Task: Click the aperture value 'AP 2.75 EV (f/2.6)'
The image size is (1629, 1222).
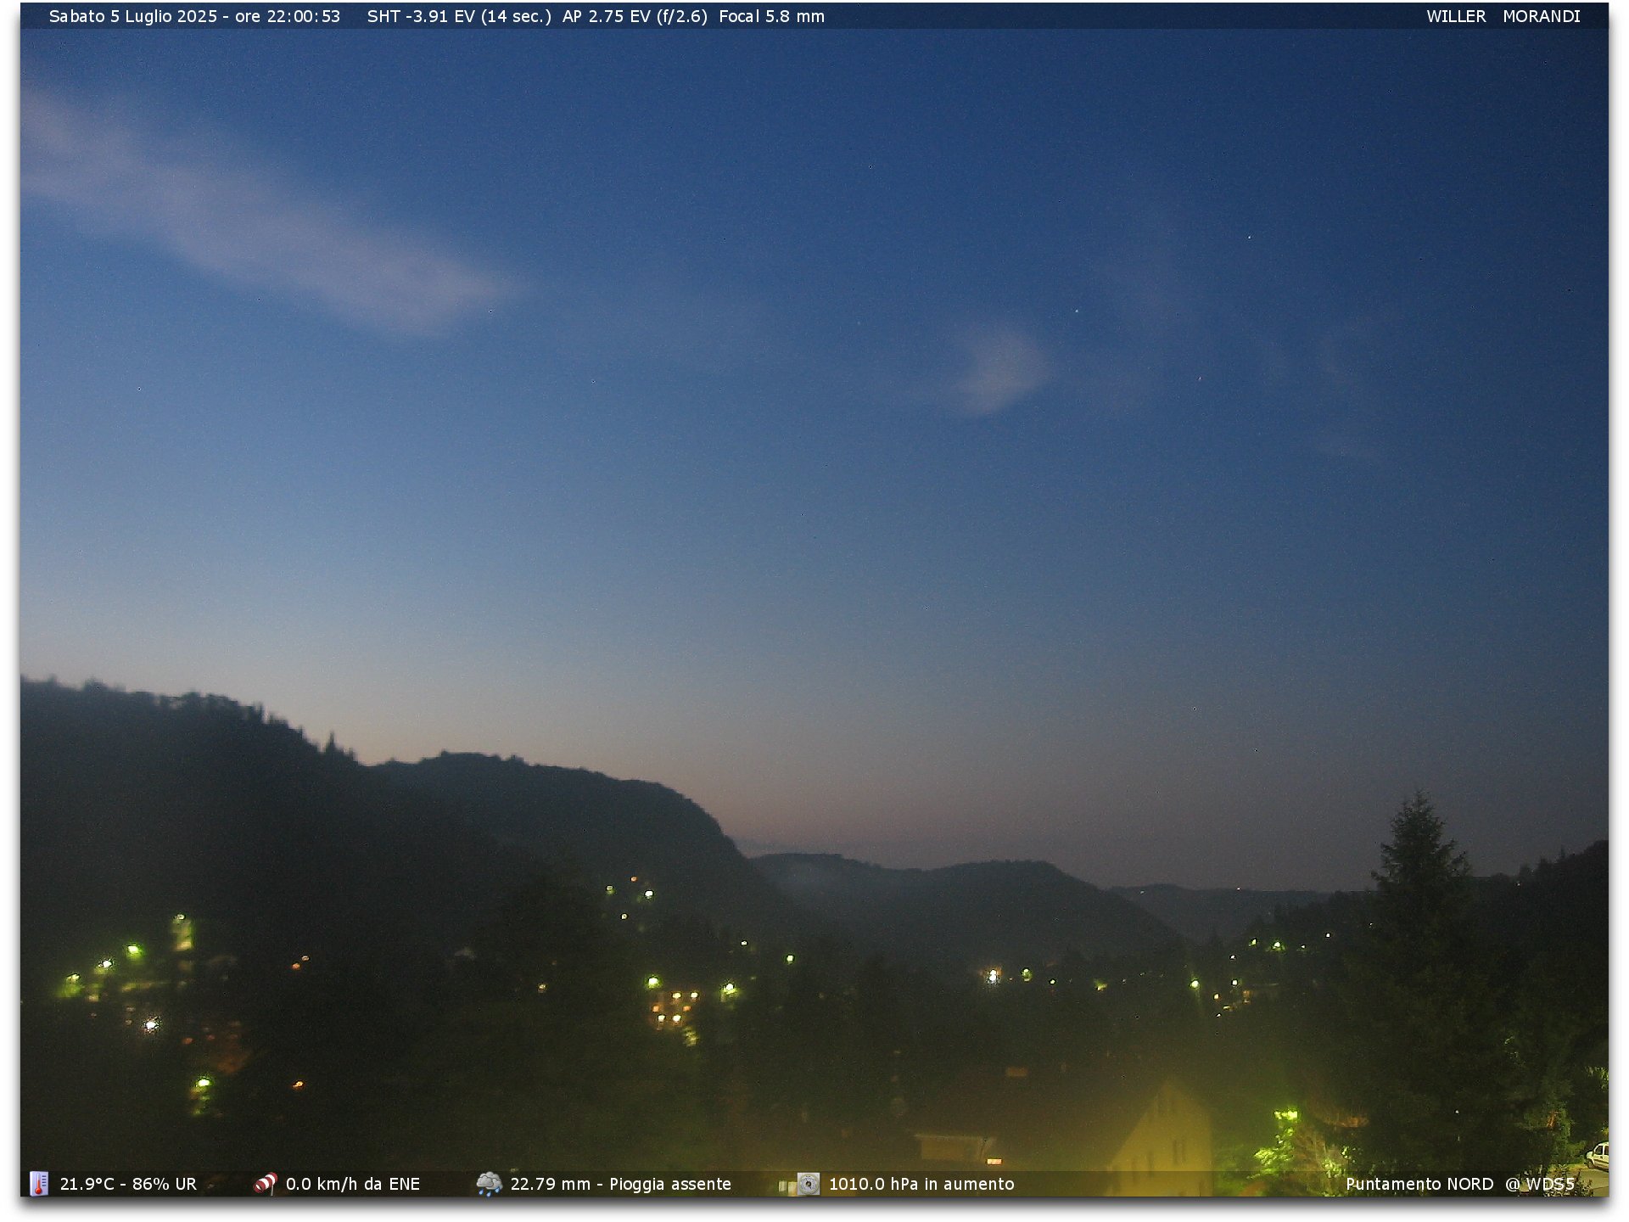Action: coord(635,16)
